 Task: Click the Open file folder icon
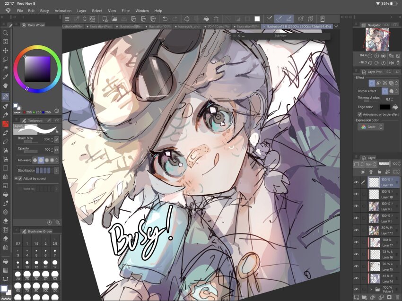[114, 19]
